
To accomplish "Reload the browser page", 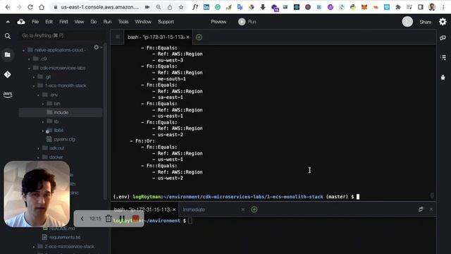I will [30, 7].
